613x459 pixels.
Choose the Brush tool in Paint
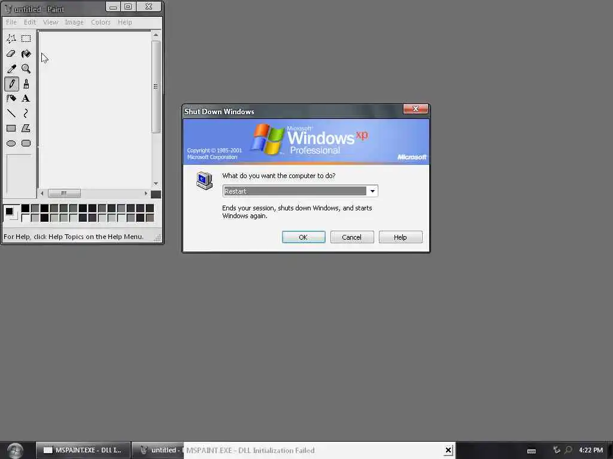click(x=26, y=84)
